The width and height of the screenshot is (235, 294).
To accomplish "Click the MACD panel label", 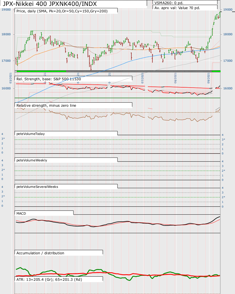I will (x=21, y=213).
